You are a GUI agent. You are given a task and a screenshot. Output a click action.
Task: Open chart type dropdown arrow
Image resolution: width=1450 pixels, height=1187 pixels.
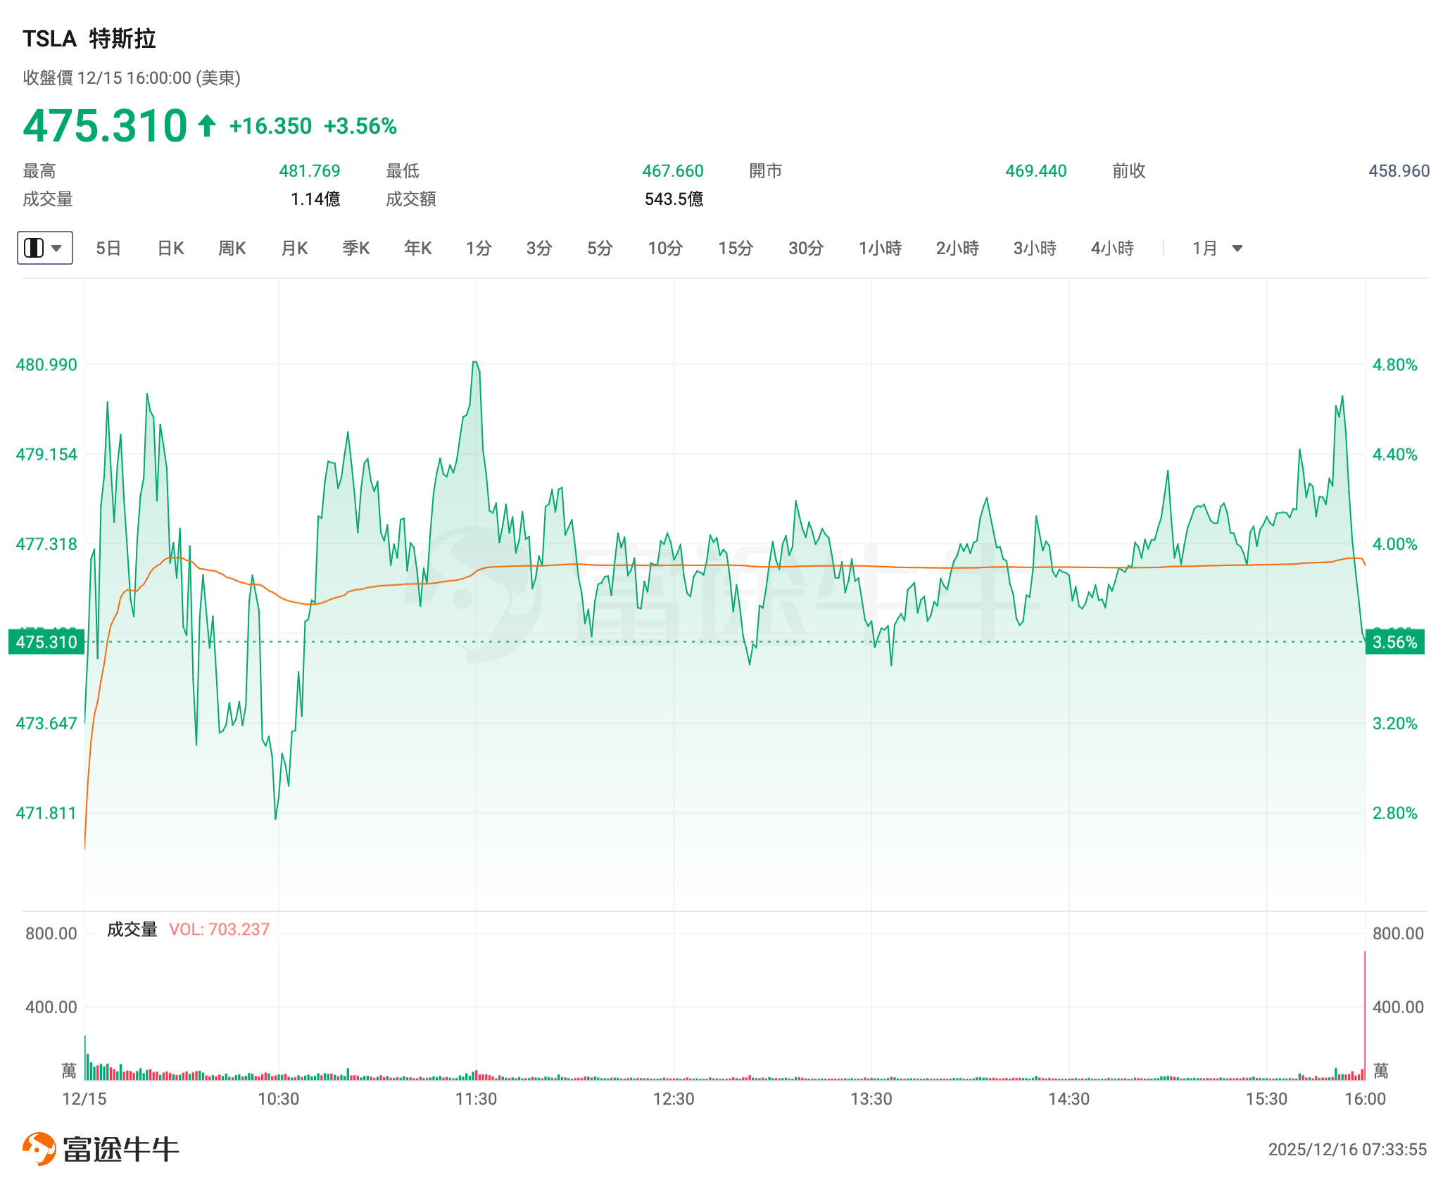click(x=57, y=248)
